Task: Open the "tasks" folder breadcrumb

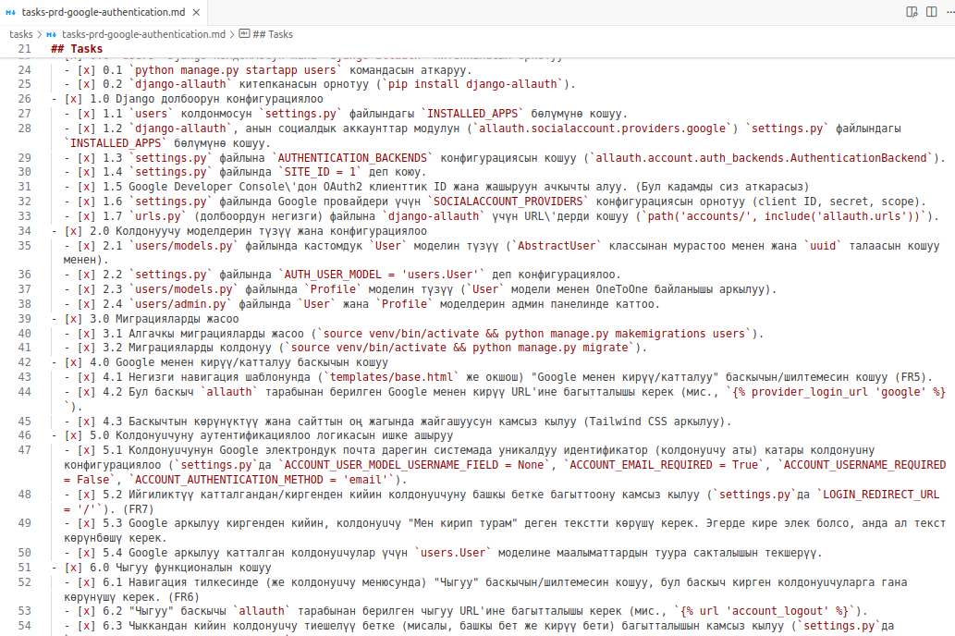Action: point(20,35)
